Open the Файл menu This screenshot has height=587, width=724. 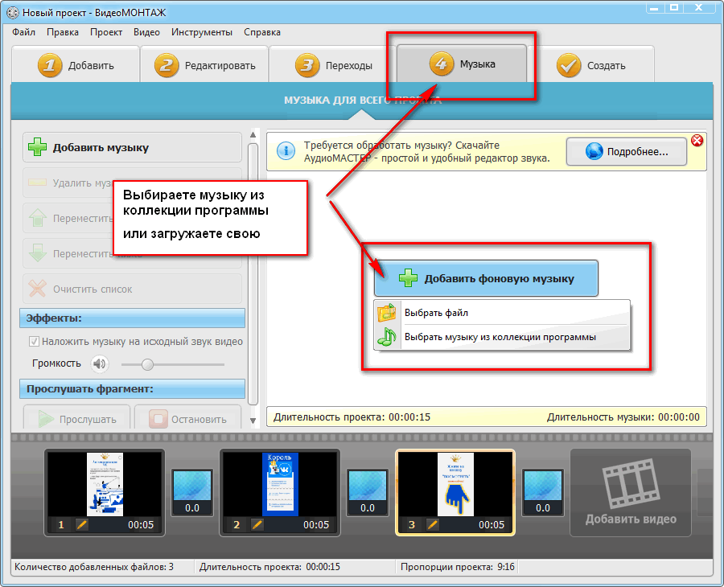[23, 32]
